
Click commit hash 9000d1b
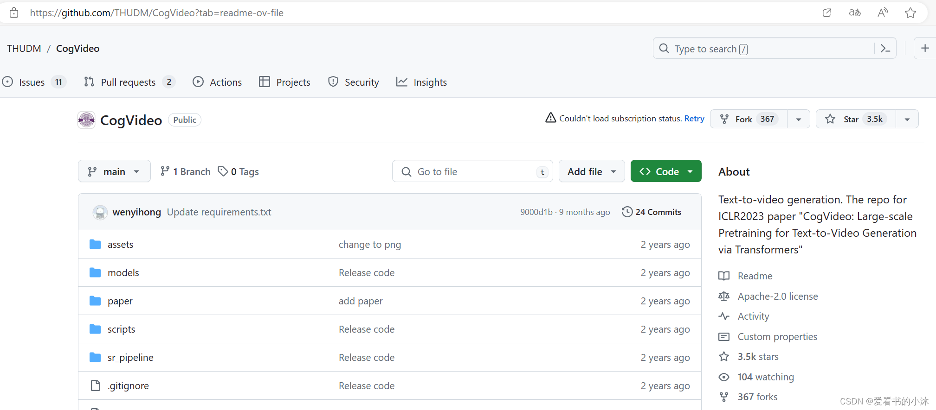536,212
